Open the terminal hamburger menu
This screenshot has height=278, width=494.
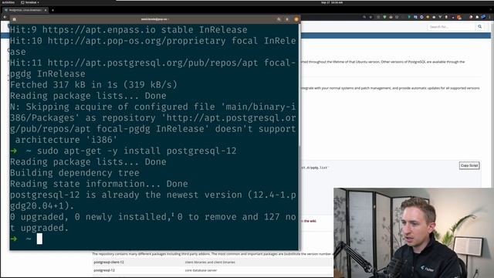pyautogui.click(x=287, y=19)
